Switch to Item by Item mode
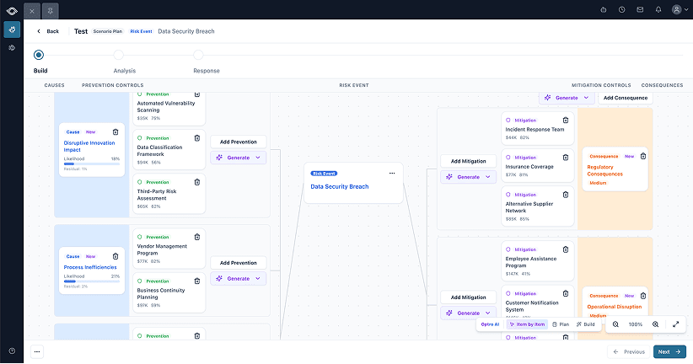693x364 pixels. pyautogui.click(x=527, y=324)
